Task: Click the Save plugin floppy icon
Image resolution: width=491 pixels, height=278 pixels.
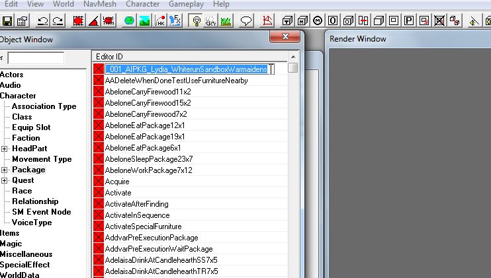Action: 7,21
